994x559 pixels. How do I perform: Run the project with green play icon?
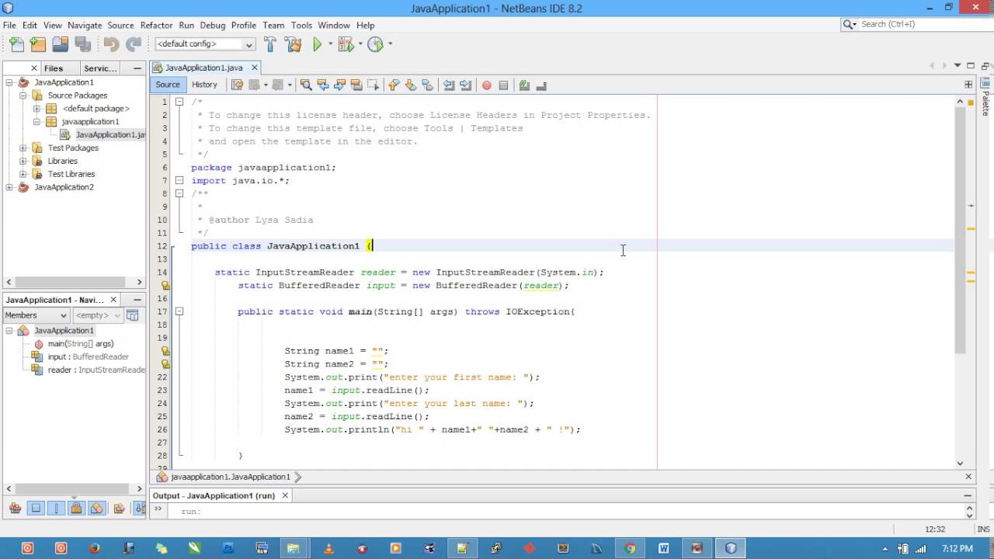pos(317,44)
